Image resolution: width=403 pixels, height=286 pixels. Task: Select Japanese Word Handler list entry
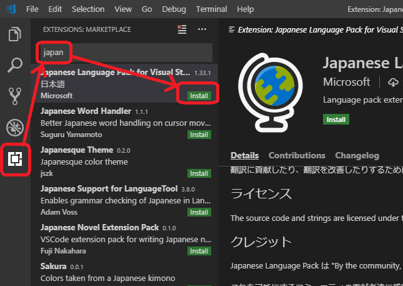click(124, 122)
